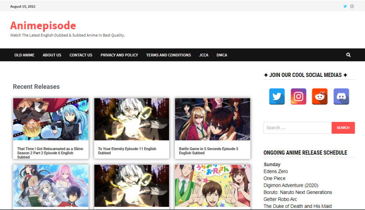
Task: Open second-row To Your Eternity thumbnail
Action: (132, 186)
